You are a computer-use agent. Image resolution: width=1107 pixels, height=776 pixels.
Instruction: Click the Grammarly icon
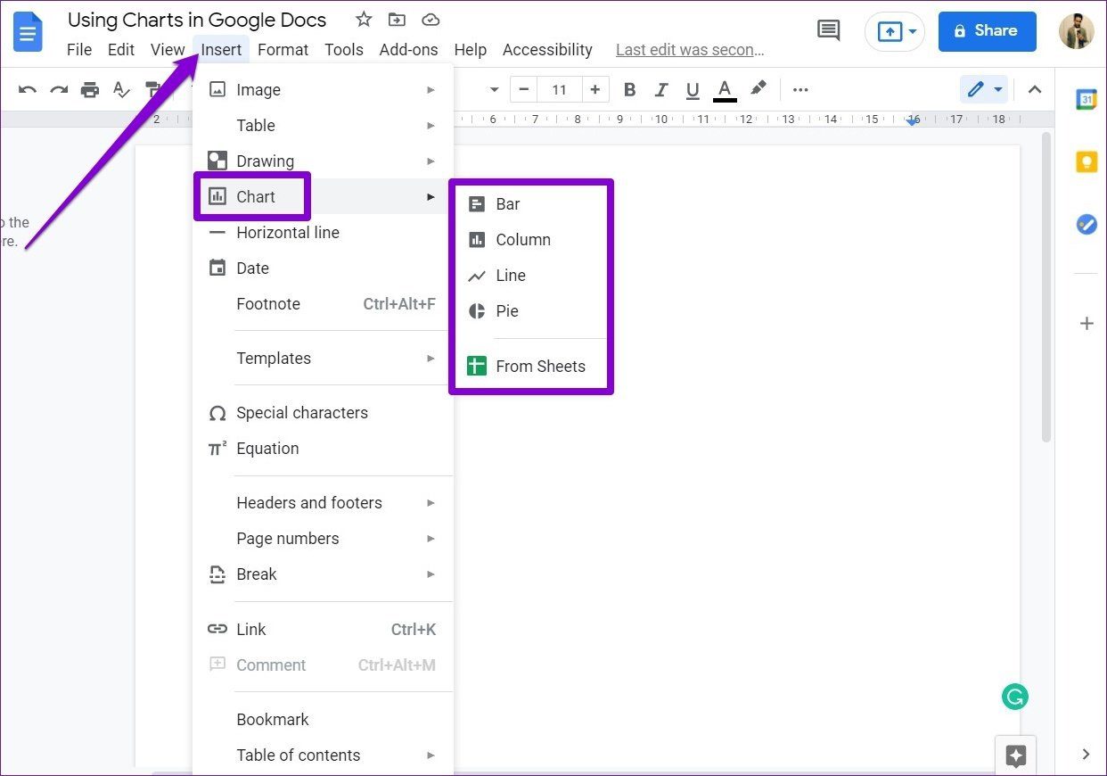point(1014,697)
